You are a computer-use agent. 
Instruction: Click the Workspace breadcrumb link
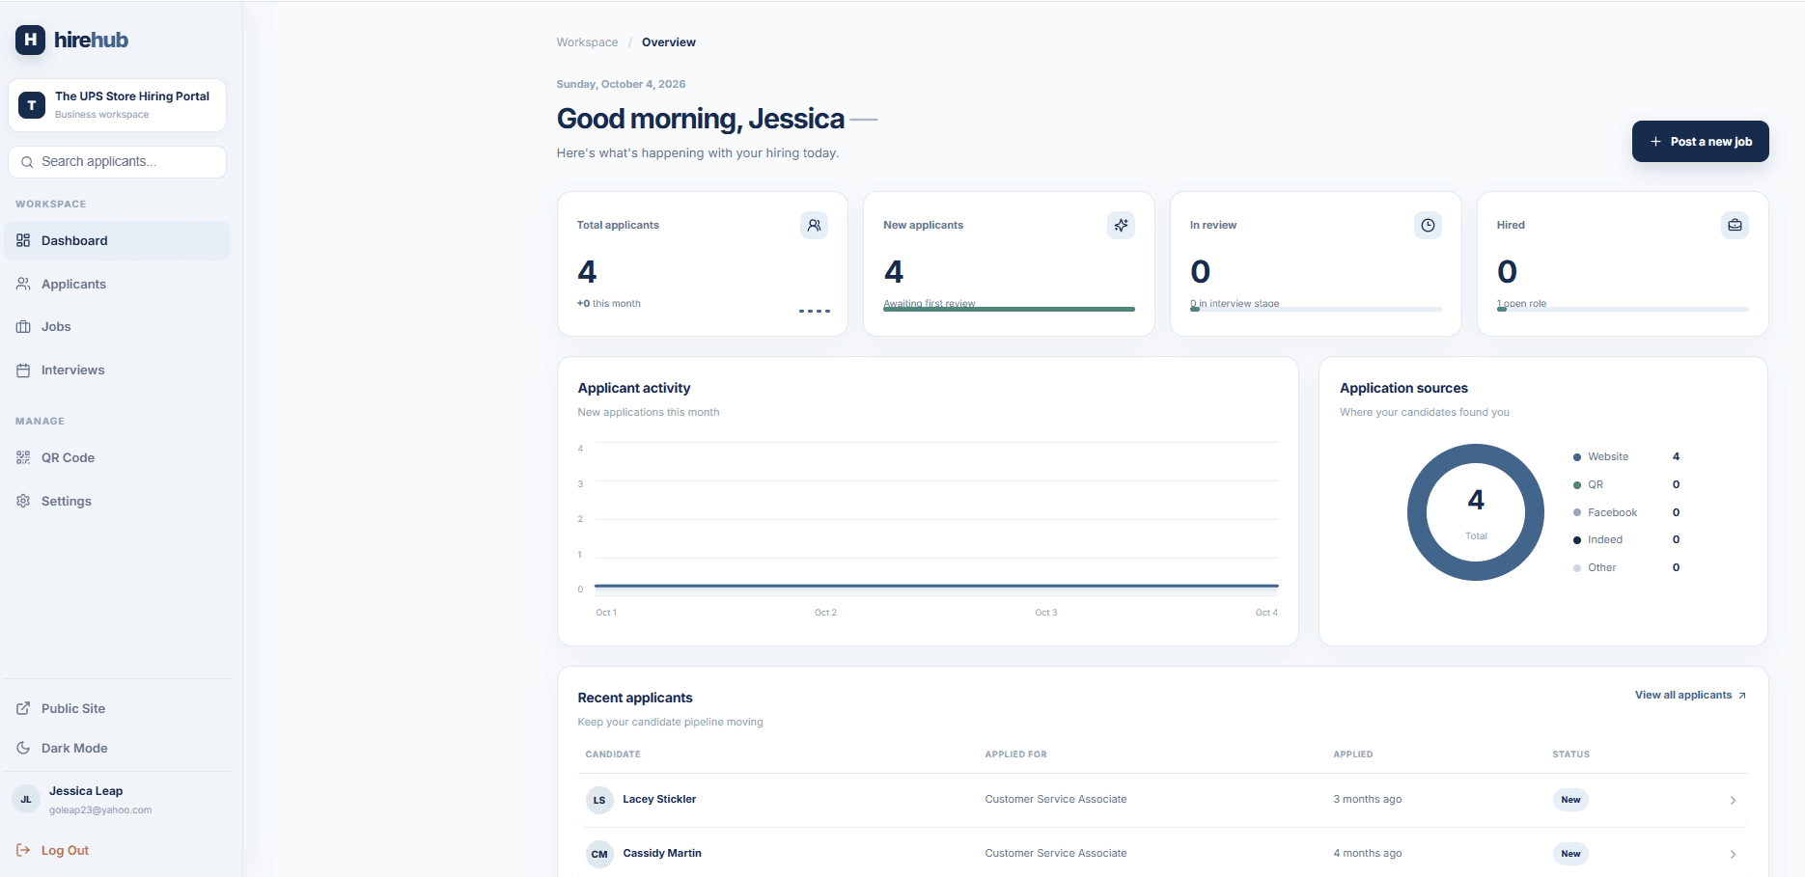click(x=587, y=42)
